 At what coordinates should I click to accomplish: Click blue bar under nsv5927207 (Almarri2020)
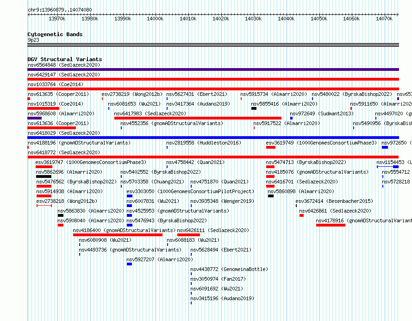click(x=129, y=264)
